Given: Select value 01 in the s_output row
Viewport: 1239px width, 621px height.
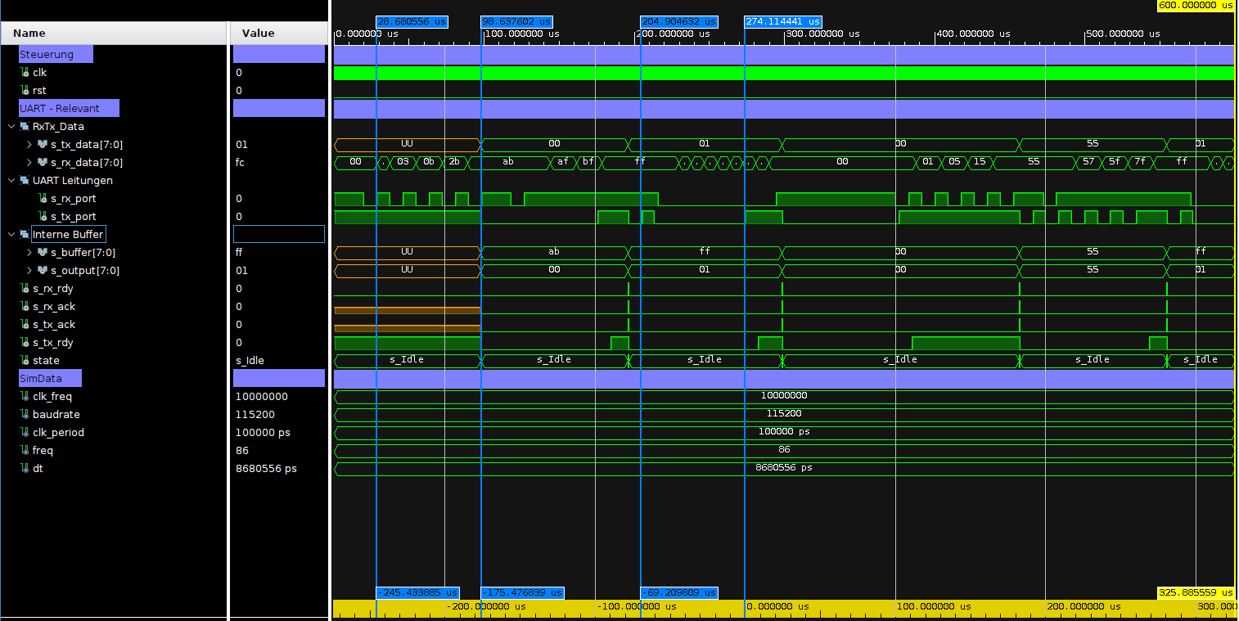Looking at the screenshot, I should click(241, 271).
